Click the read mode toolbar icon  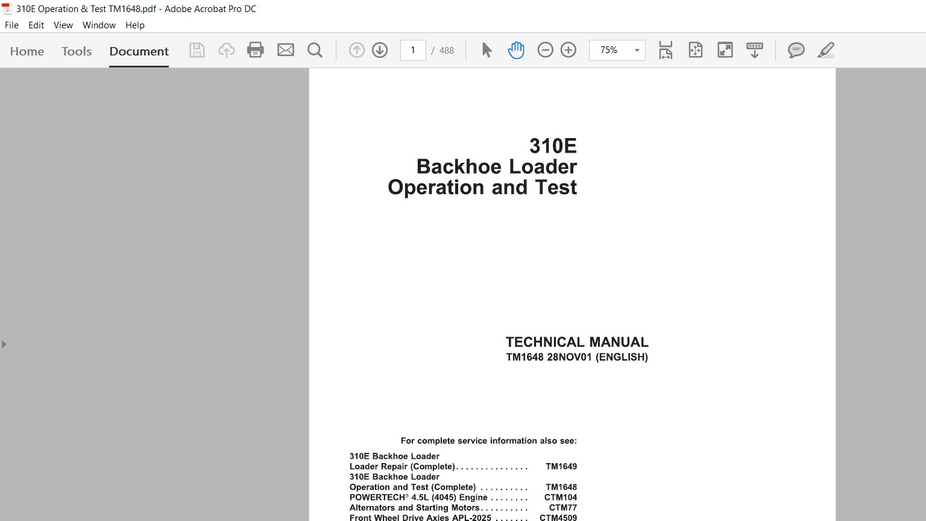tap(755, 50)
